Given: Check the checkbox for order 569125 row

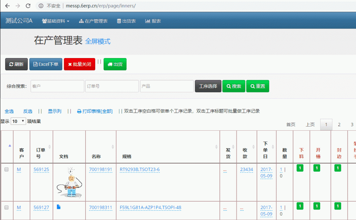Looking at the screenshot, I should coord(6,170).
